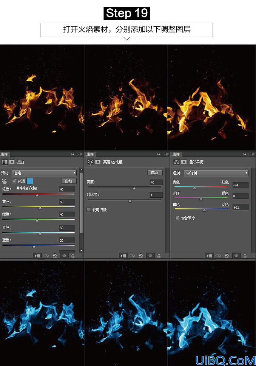Screen dimensions: 256x366
Task: Click the 红色 reds slider handle
Action: [37, 195]
